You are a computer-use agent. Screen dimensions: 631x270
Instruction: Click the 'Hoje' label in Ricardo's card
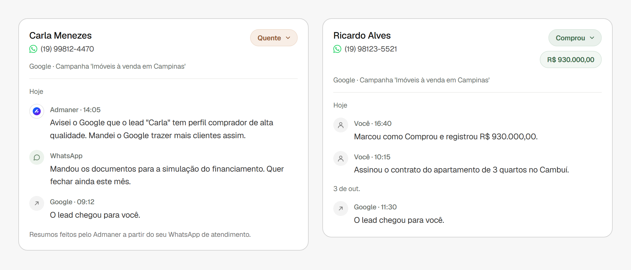tap(340, 105)
